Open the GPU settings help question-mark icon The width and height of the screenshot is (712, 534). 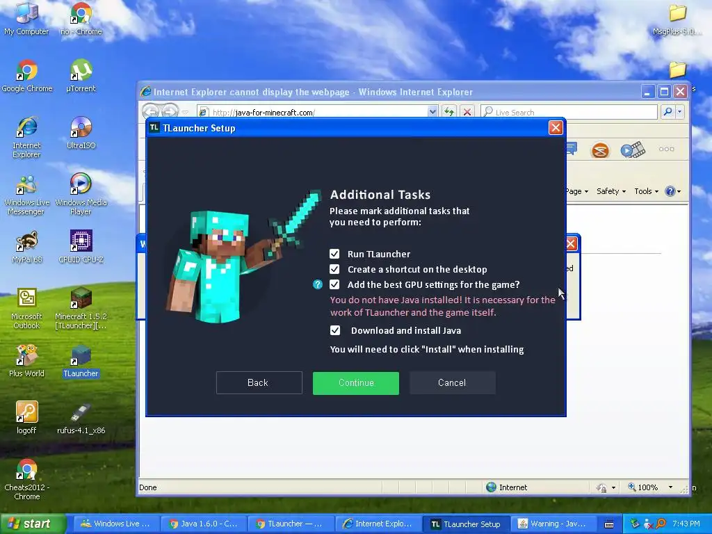[317, 284]
